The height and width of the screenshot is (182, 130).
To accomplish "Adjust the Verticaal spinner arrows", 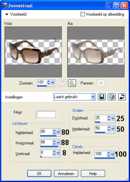I will coord(54,153).
